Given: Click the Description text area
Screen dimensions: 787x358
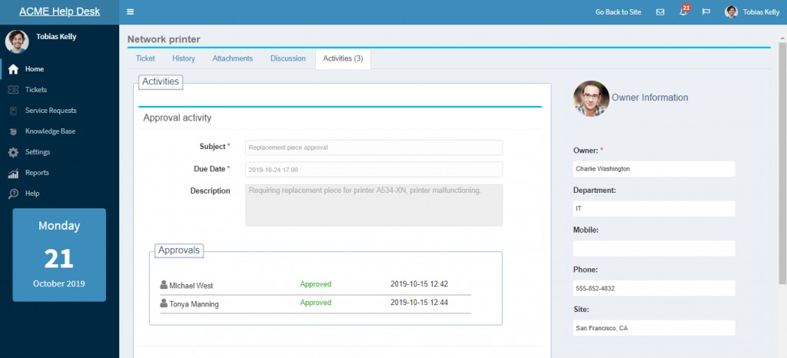Looking at the screenshot, I should click(374, 205).
